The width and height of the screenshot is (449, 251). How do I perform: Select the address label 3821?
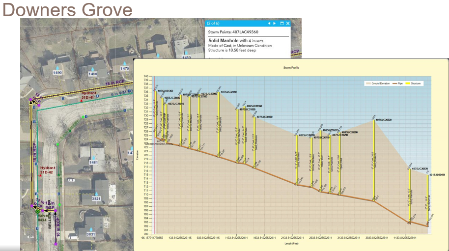click(x=96, y=198)
